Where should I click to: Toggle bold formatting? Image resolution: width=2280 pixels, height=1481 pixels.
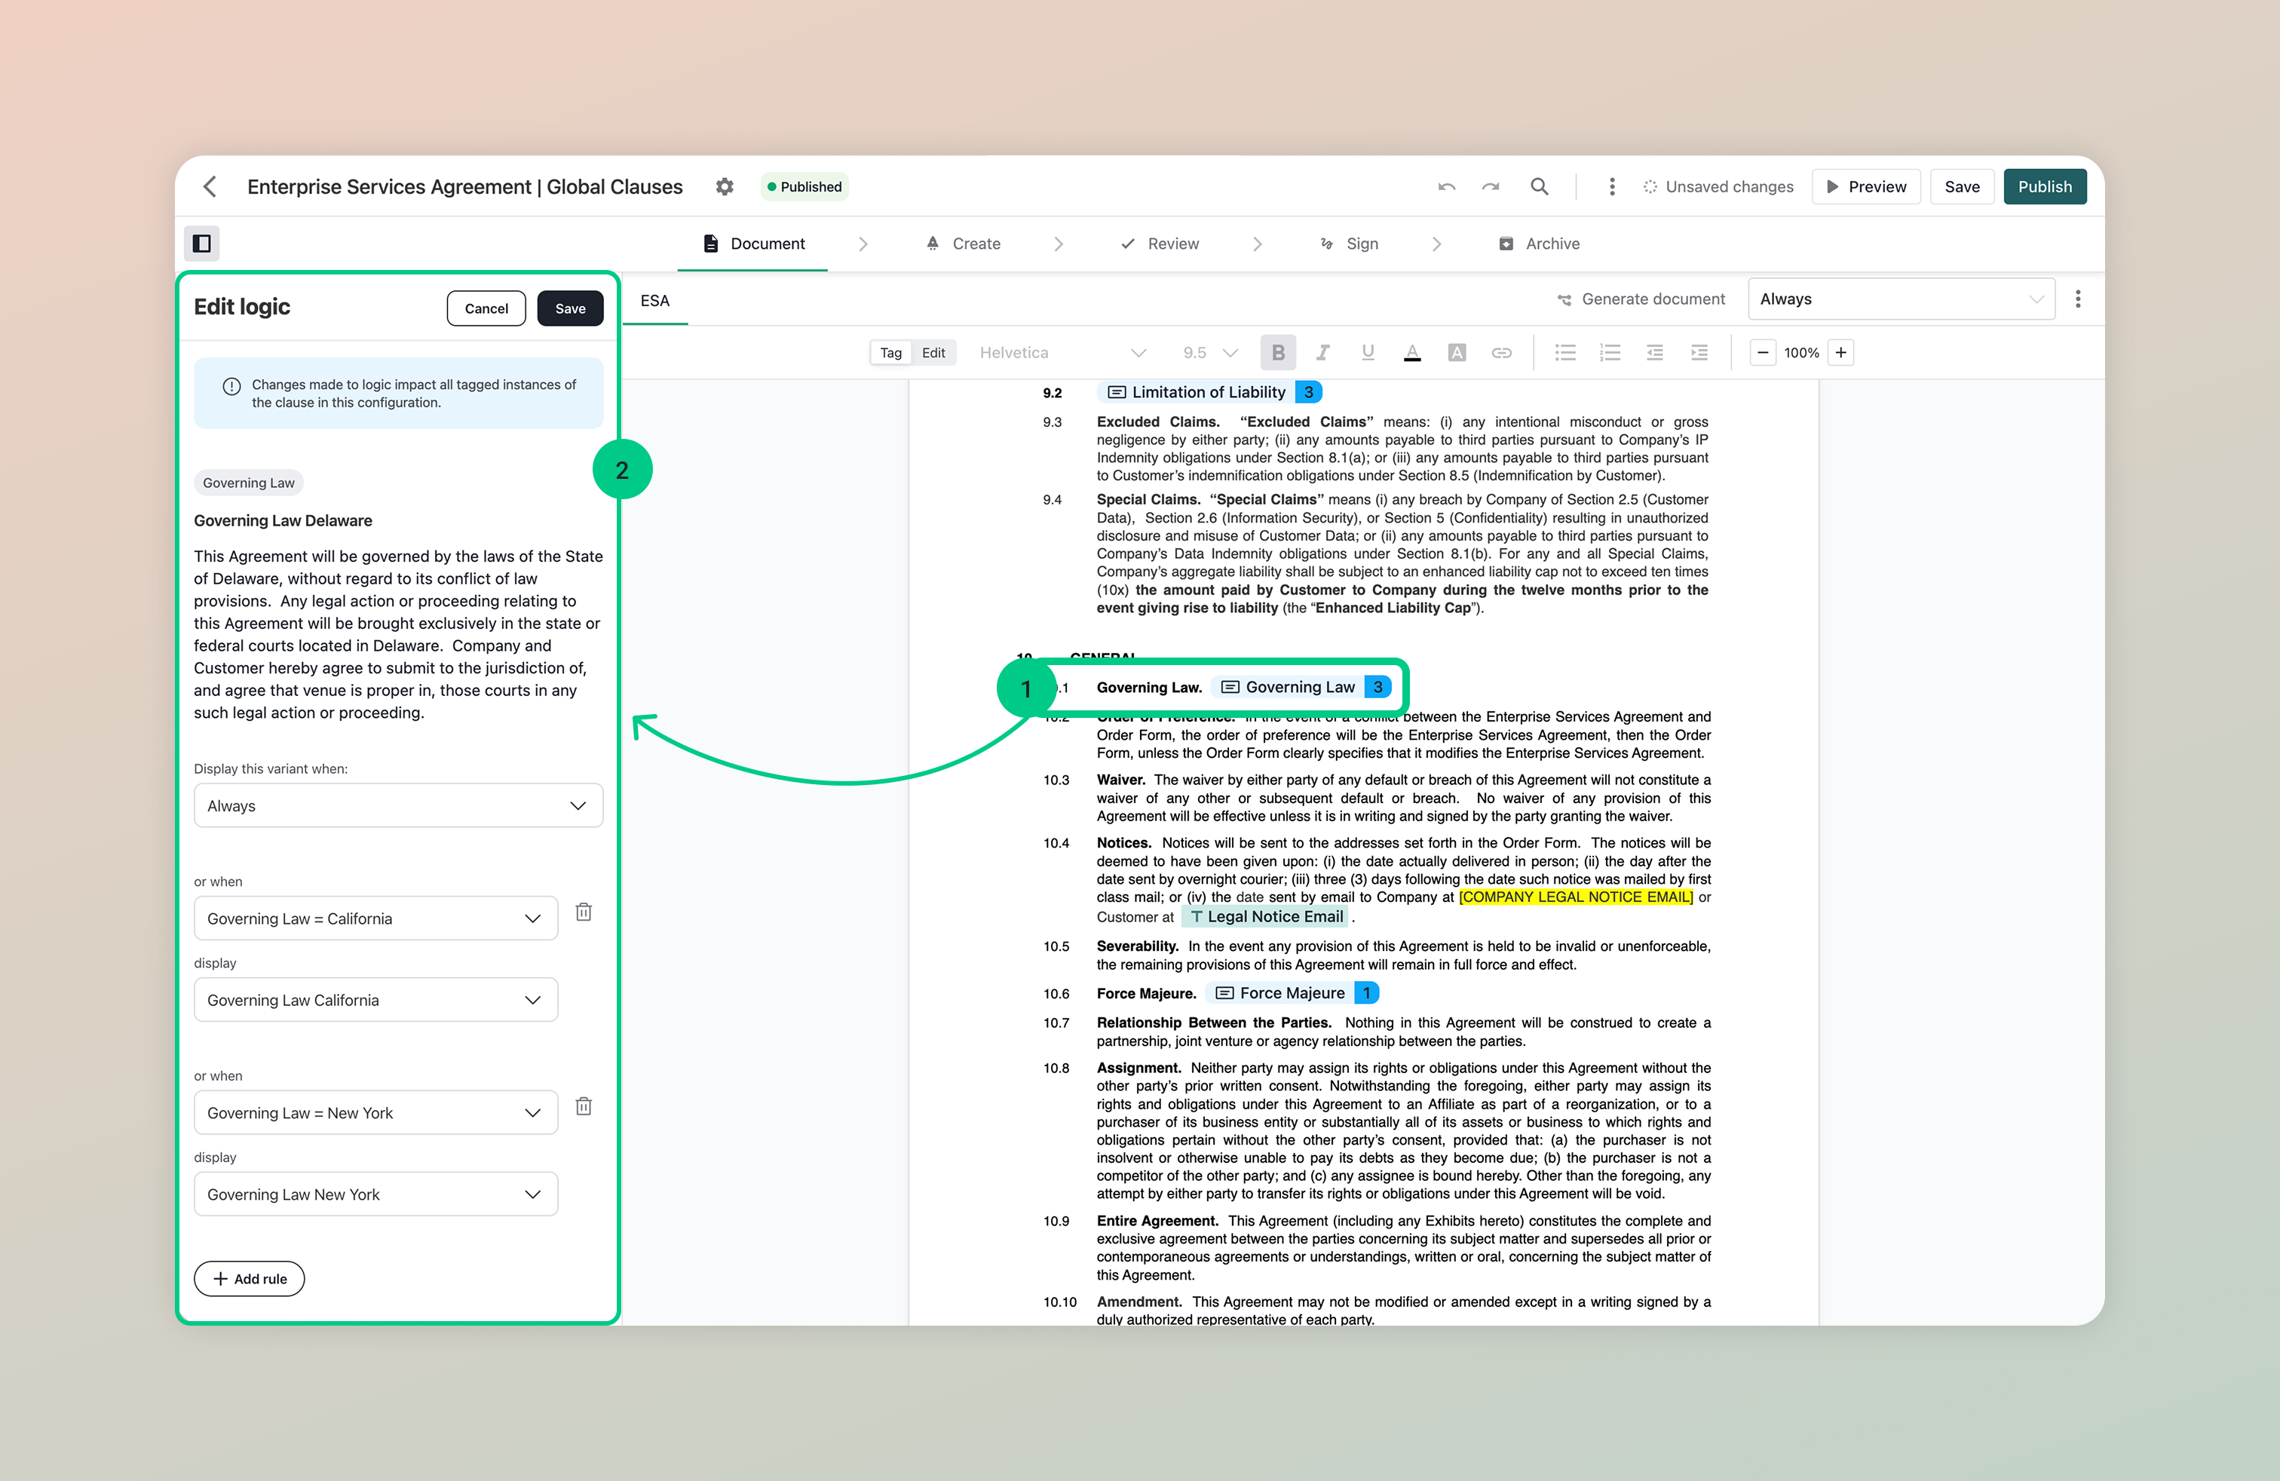pos(1278,352)
